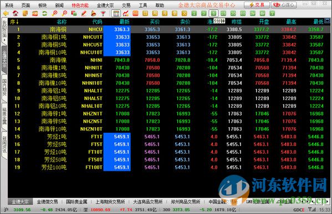
Task: Switch to the quote table view icon
Action: click(x=116, y=13)
